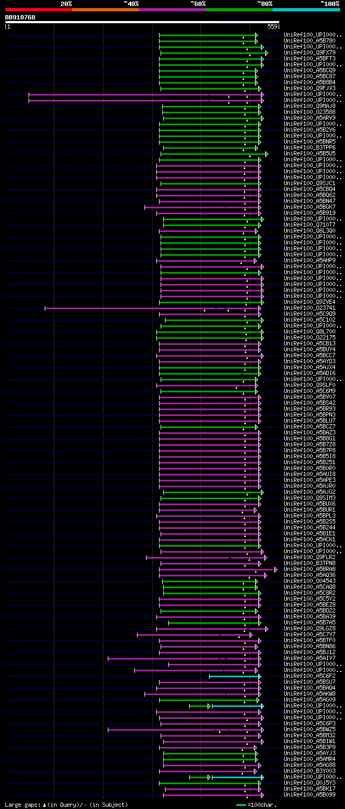Image resolution: width=345 pixels, height=809 pixels.
Task: Open hit UniRef100_A5BC87
Action: pyautogui.click(x=309, y=76)
